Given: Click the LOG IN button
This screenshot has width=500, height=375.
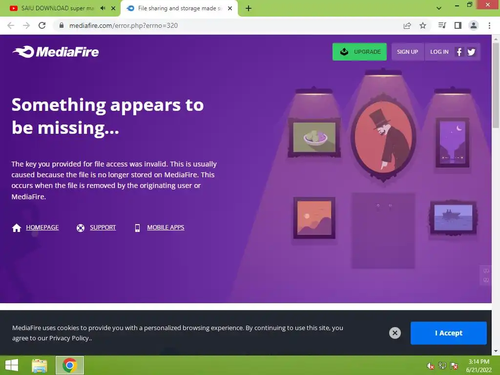Looking at the screenshot, I should 439,52.
